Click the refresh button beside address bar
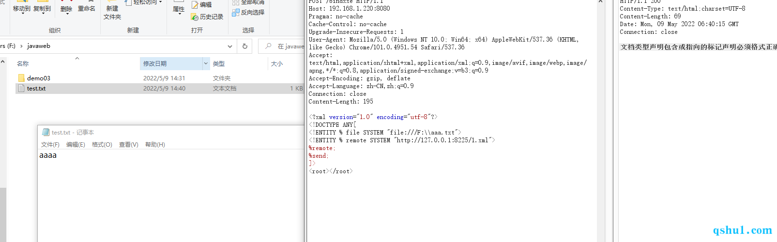This screenshot has height=242, width=777. tap(245, 46)
